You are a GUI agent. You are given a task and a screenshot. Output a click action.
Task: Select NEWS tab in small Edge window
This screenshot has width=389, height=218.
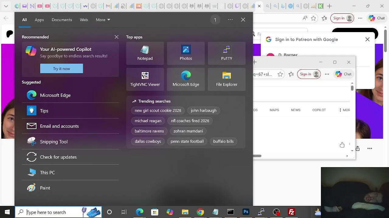click(x=296, y=110)
